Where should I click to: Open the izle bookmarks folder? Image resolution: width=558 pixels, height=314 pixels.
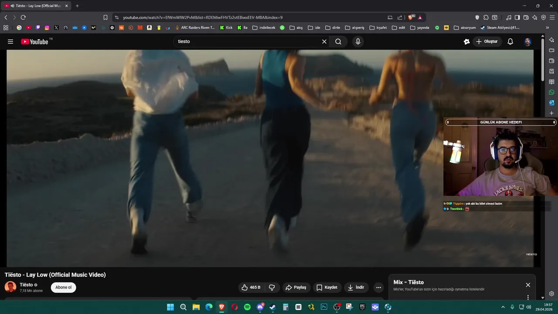point(314,27)
